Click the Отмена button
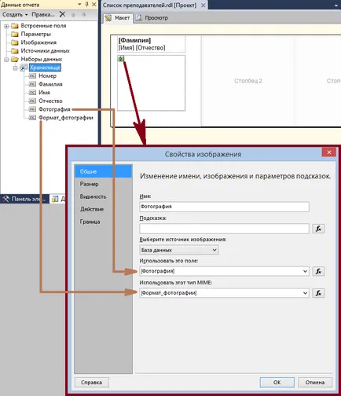 pyautogui.click(x=315, y=382)
